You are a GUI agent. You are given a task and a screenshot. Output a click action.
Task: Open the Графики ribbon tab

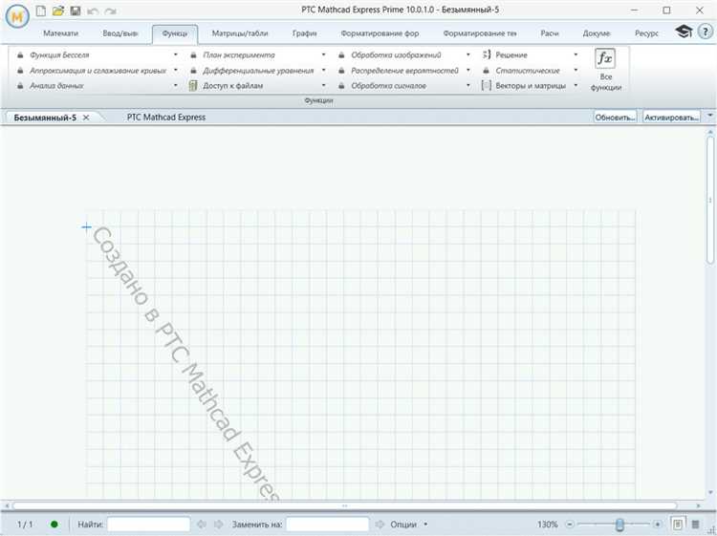pyautogui.click(x=305, y=33)
